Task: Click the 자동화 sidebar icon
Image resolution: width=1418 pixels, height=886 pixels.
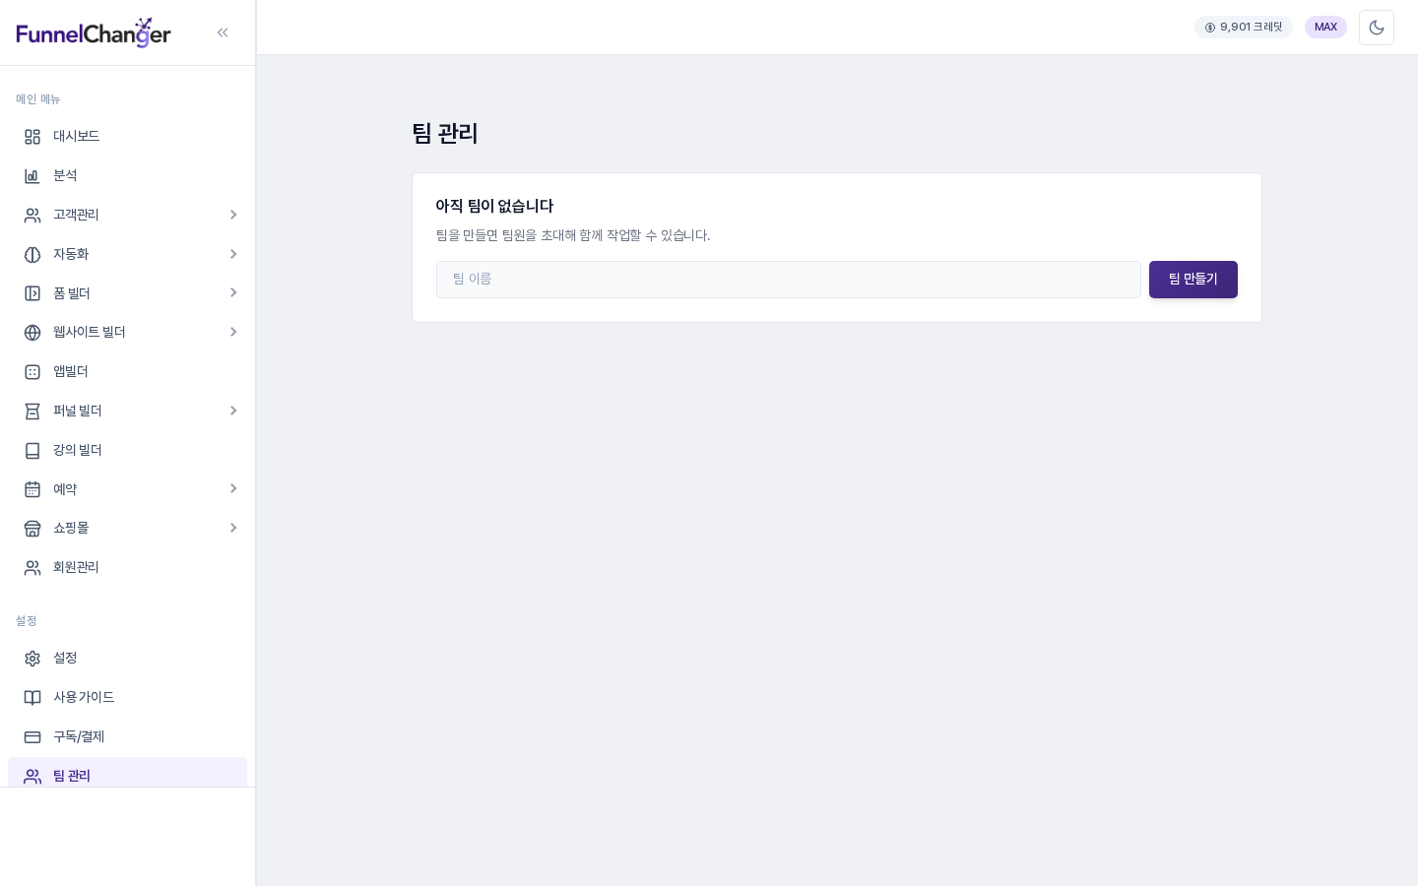Action: [32, 255]
